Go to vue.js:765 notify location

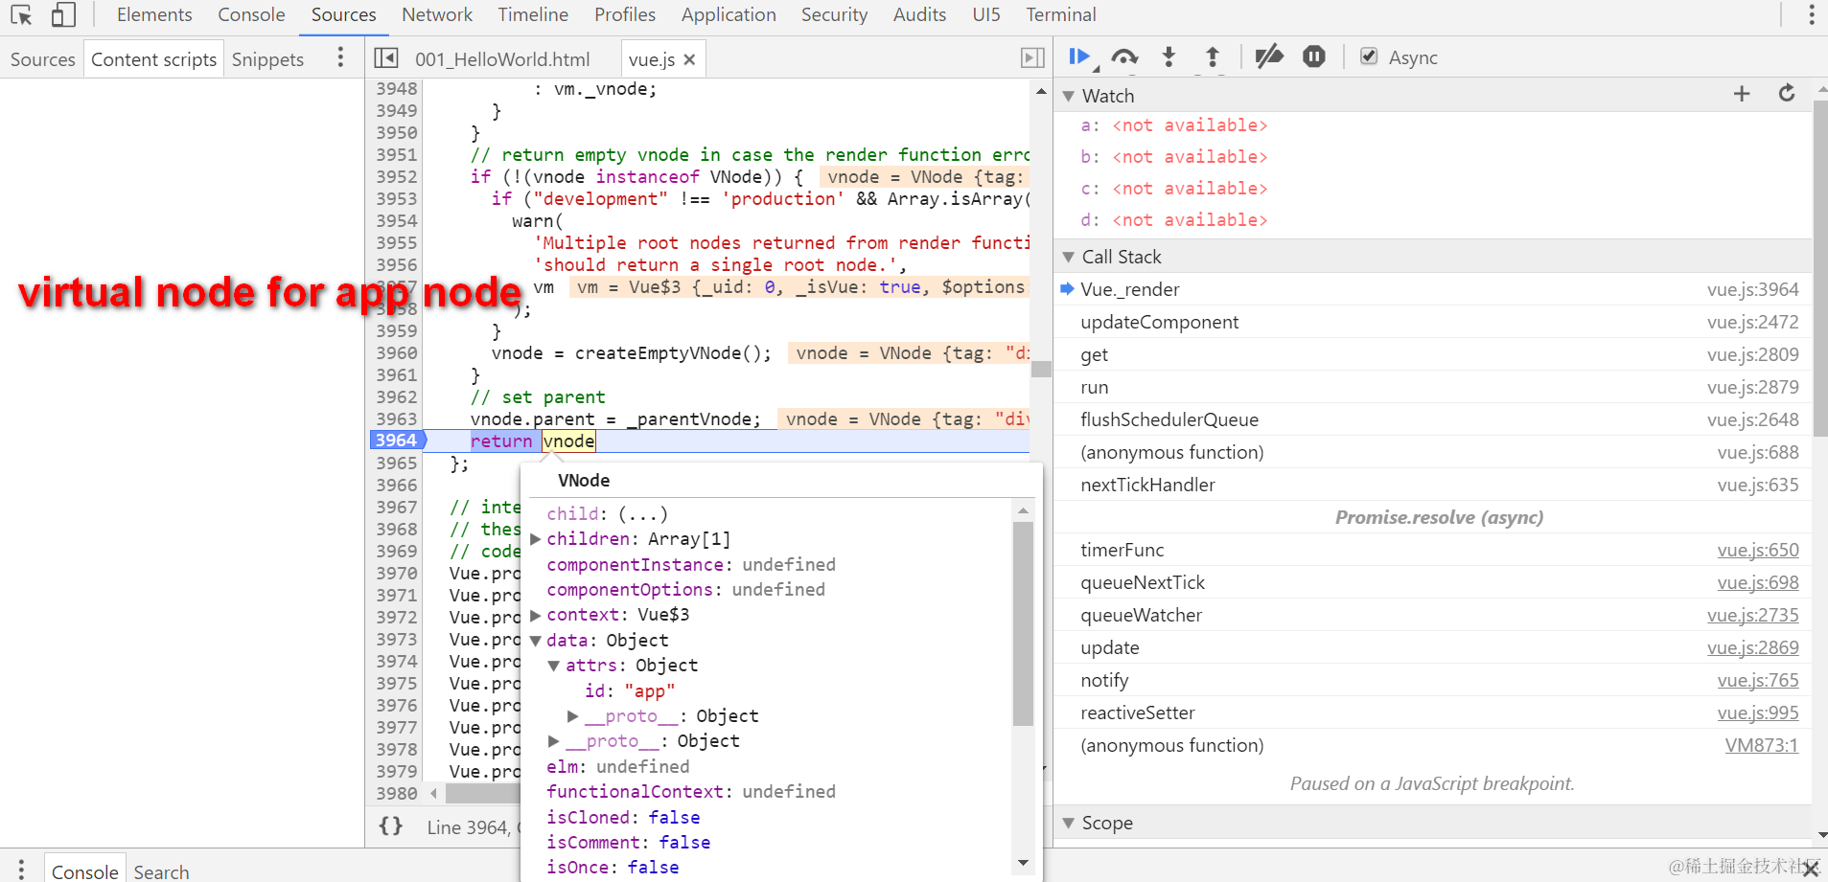click(x=1758, y=680)
